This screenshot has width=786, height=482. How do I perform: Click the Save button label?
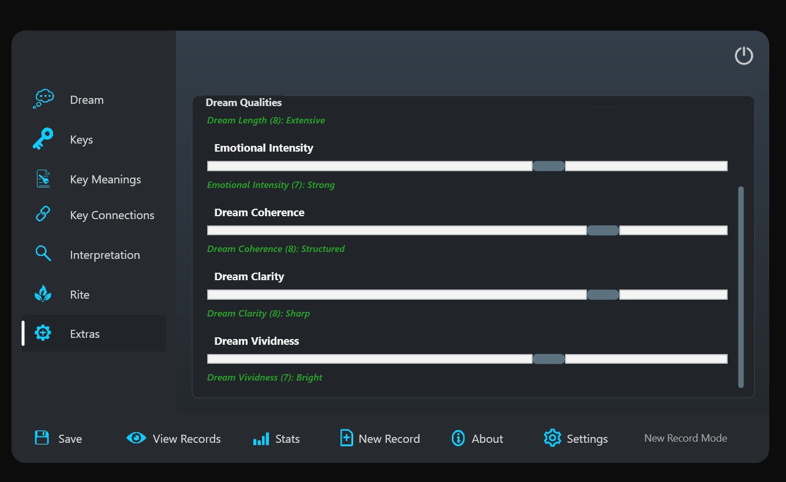point(70,439)
